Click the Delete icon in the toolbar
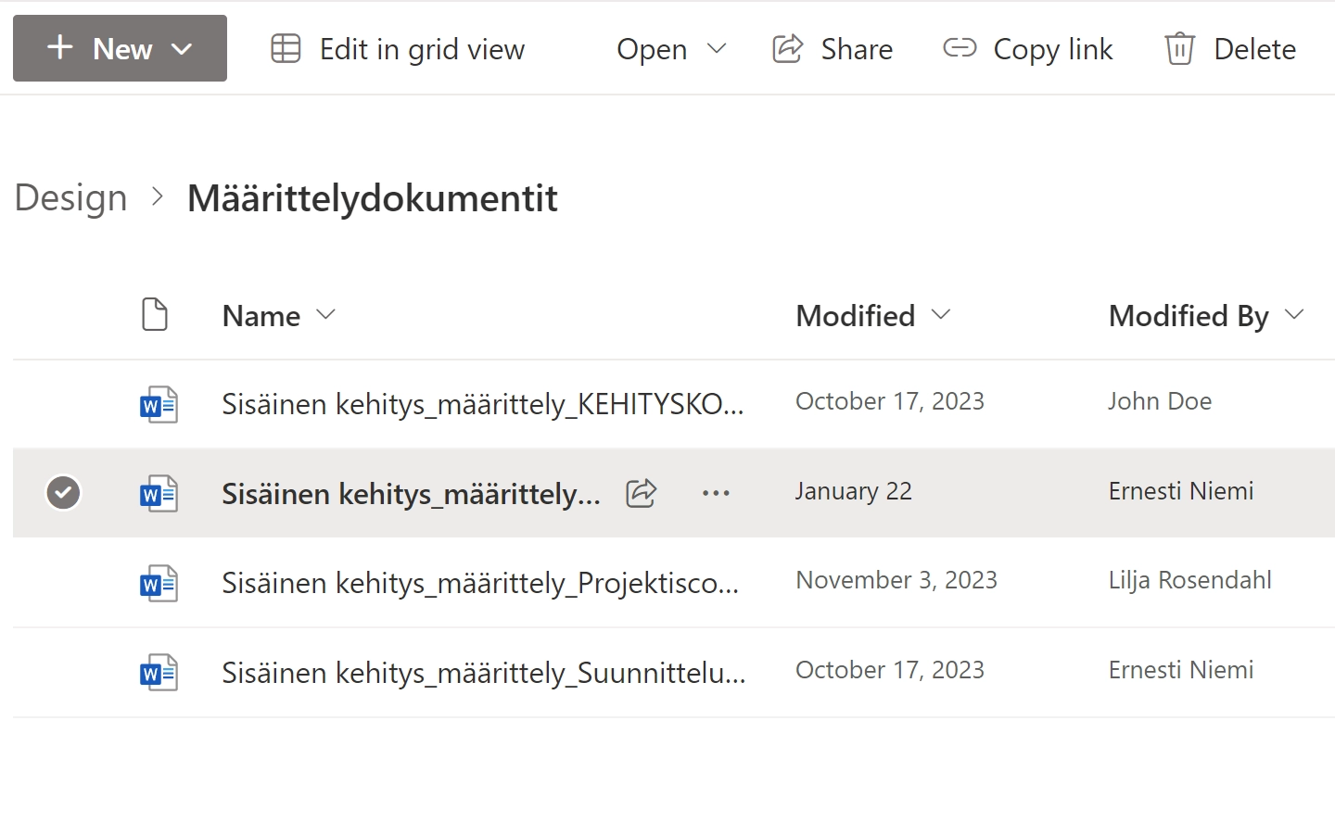This screenshot has height=834, width=1335. pos(1179,48)
